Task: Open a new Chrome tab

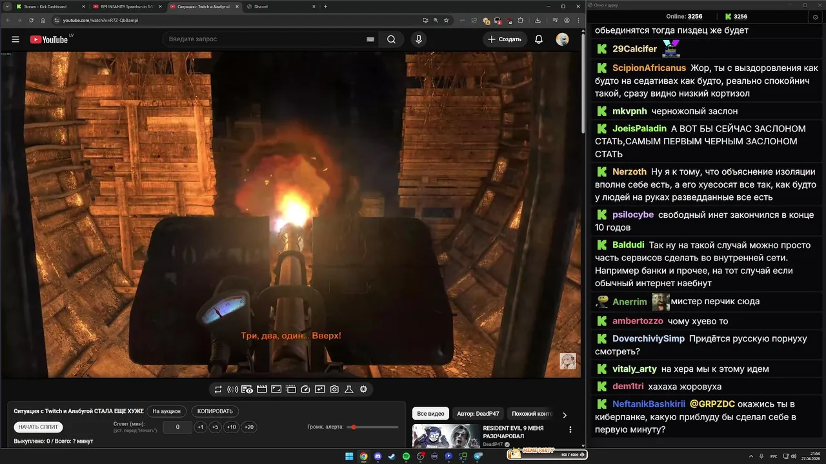Action: tap(325, 6)
